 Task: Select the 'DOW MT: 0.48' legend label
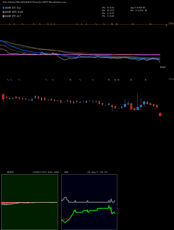(x=14, y=12)
